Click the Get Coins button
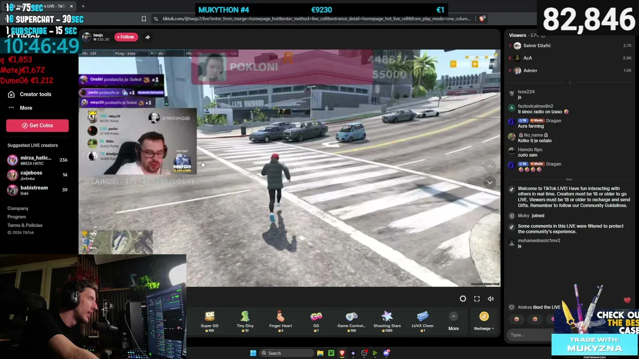The height and width of the screenshot is (359, 639). pos(37,126)
